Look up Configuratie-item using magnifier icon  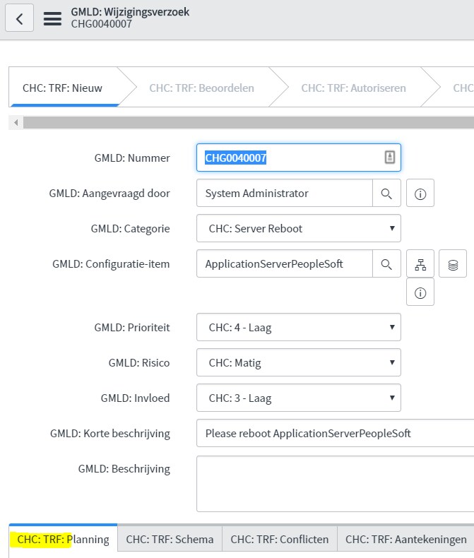[386, 264]
